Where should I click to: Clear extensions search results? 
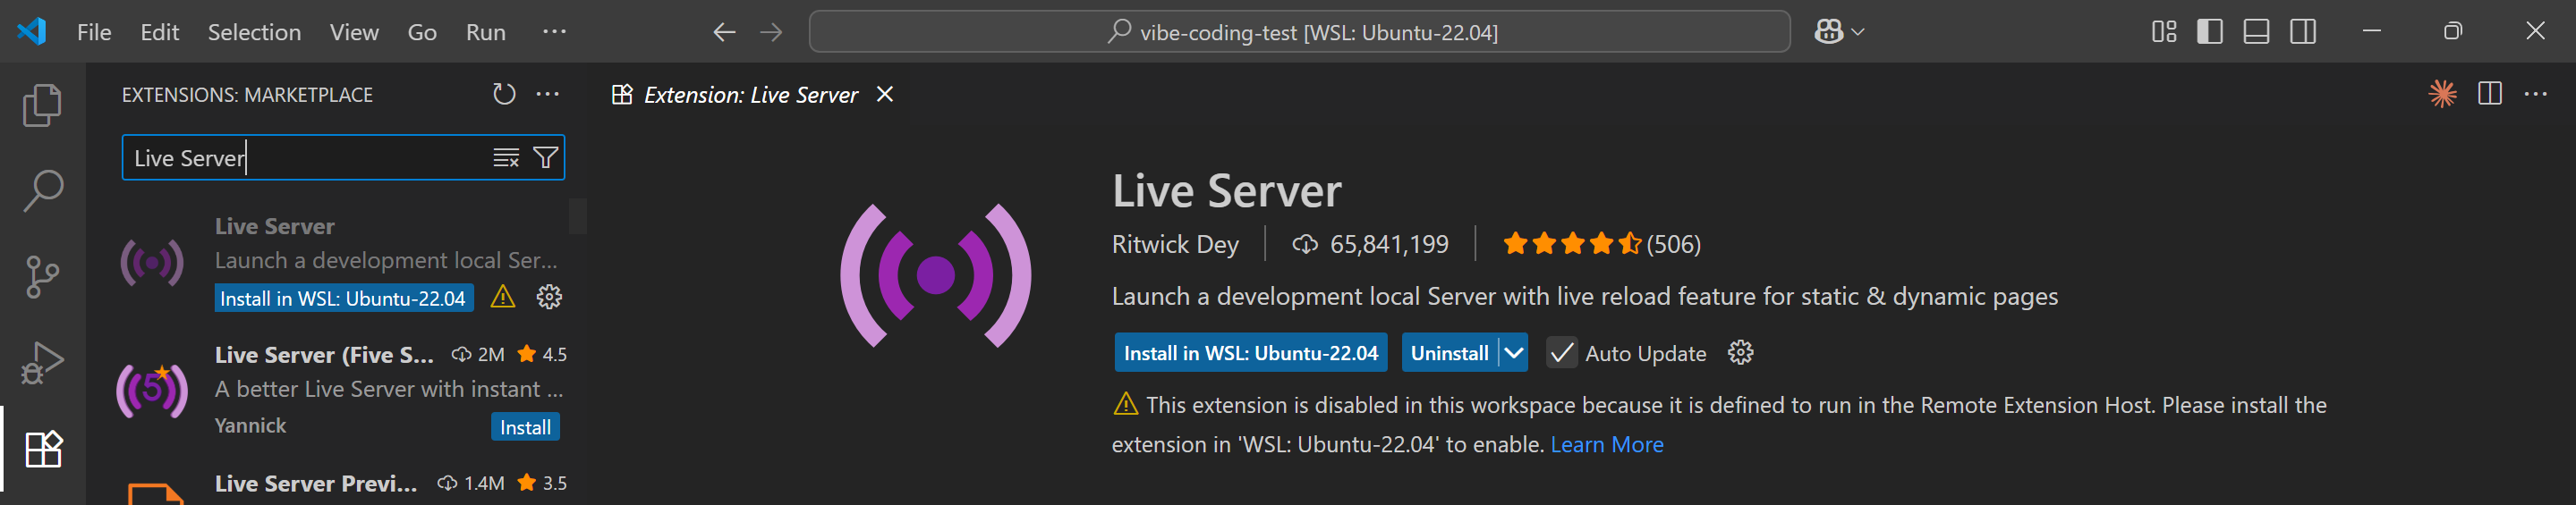pos(506,157)
